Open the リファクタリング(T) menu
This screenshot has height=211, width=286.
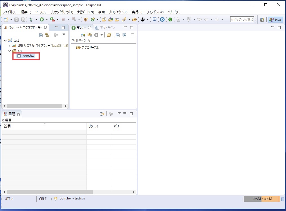point(62,12)
